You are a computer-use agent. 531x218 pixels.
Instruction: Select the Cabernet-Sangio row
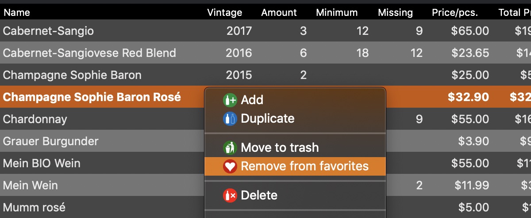point(265,30)
